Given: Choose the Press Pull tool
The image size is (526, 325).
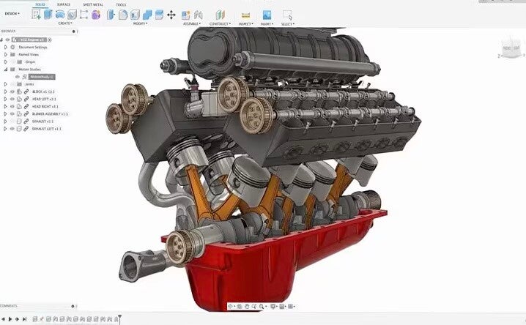Looking at the screenshot, I should 111,15.
